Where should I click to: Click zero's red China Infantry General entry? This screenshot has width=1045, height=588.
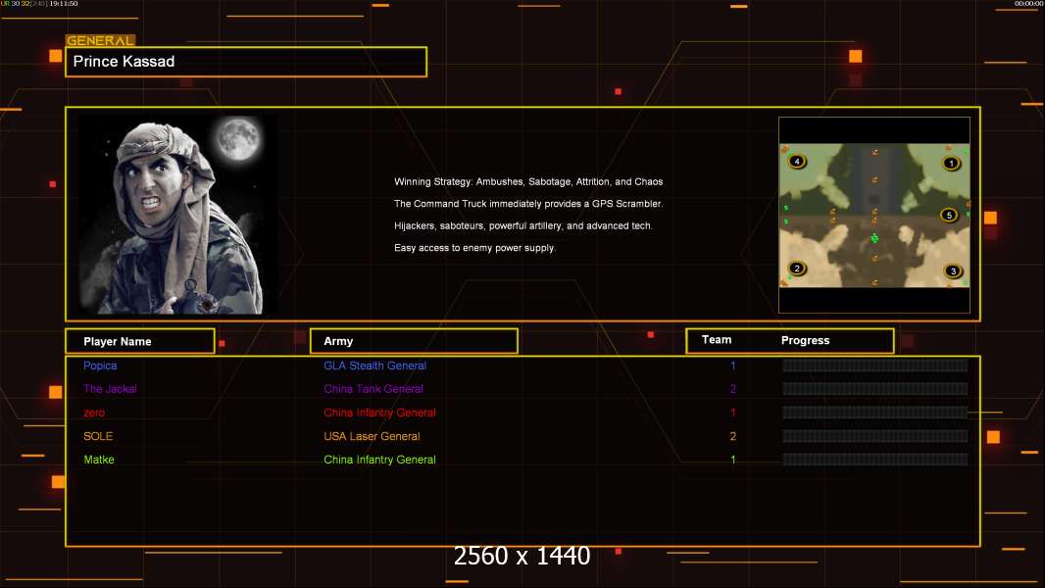click(x=379, y=413)
